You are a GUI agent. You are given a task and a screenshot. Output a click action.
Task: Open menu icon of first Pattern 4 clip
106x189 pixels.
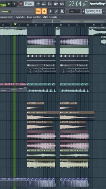pyautogui.click(x=28, y=65)
